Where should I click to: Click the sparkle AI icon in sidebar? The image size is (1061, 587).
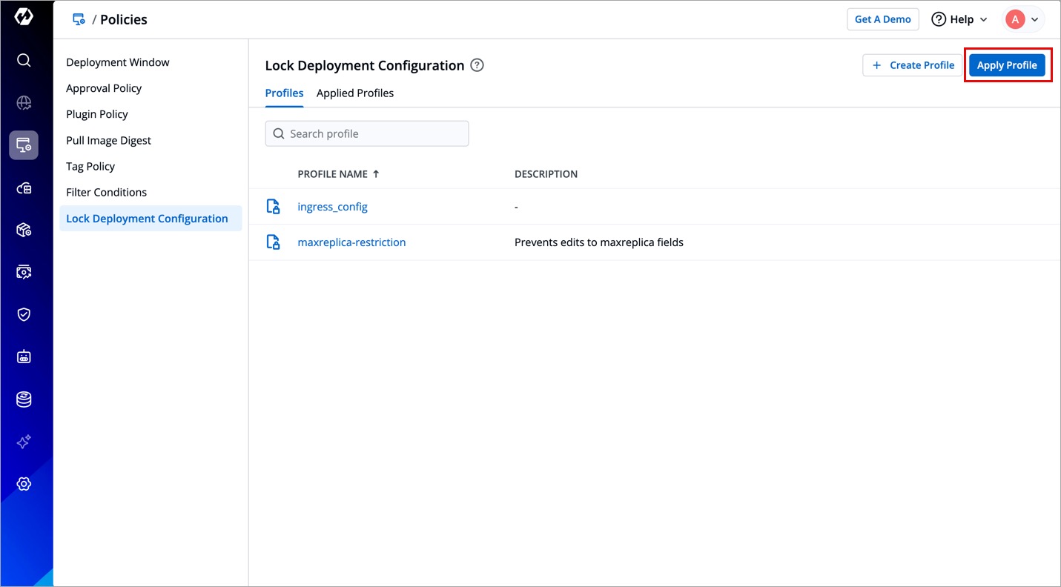click(x=24, y=442)
